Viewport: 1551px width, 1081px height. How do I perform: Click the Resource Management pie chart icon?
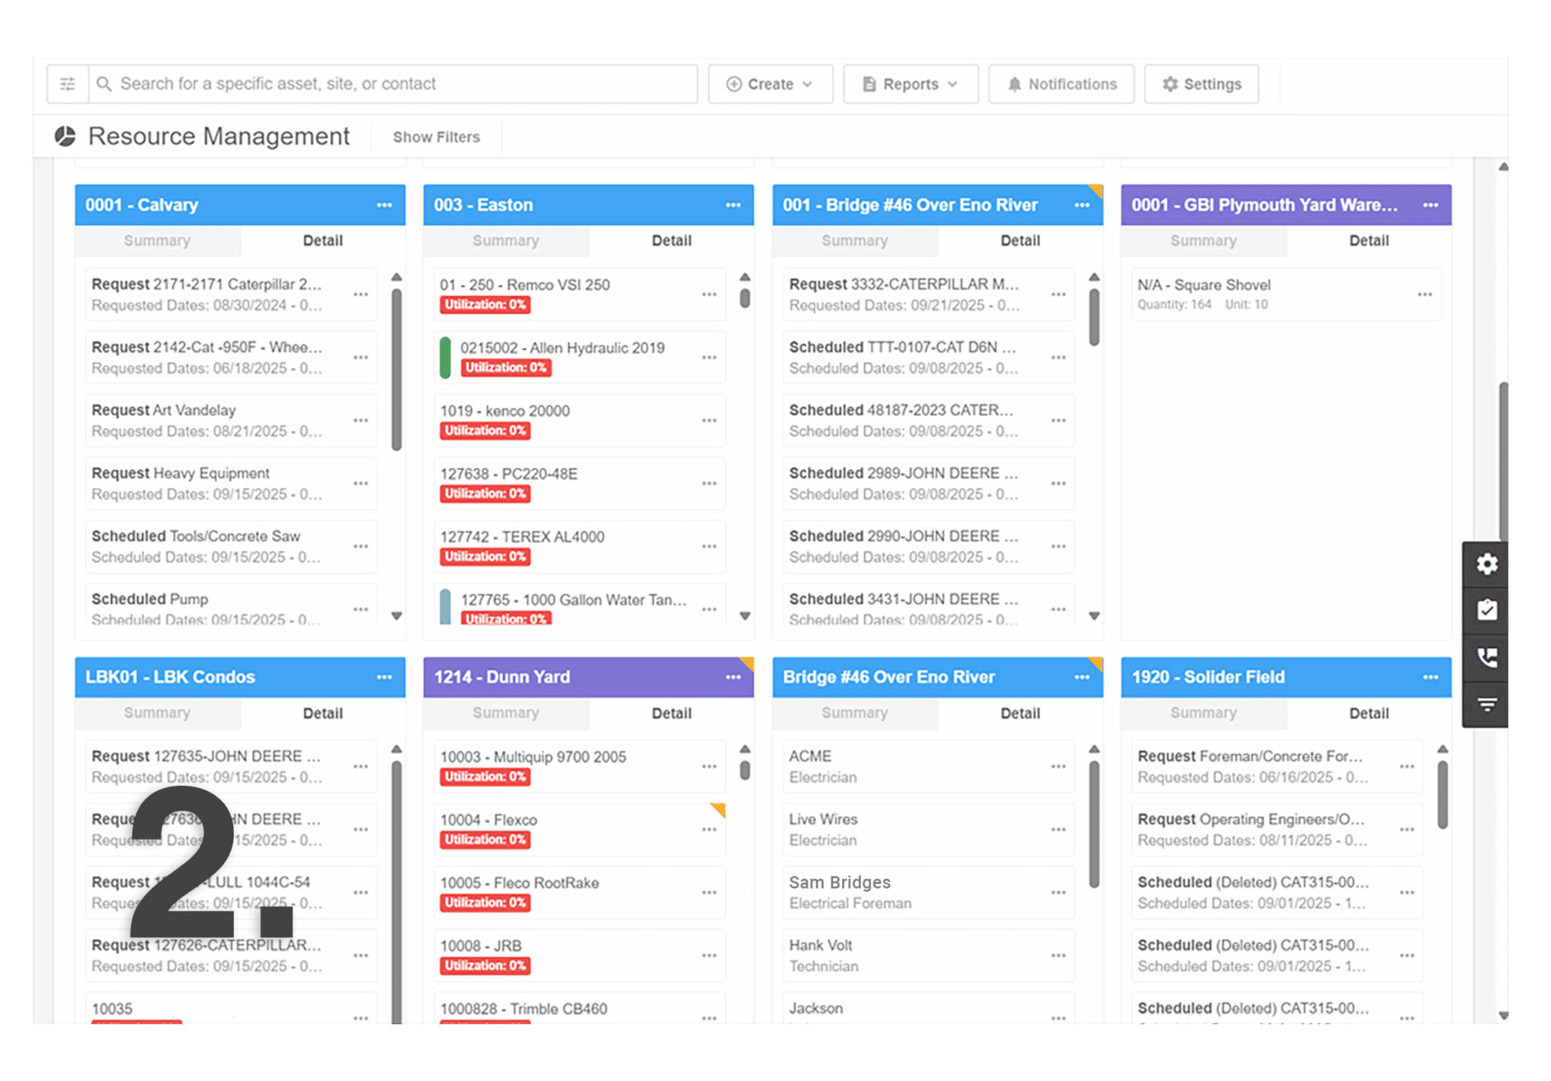[65, 136]
